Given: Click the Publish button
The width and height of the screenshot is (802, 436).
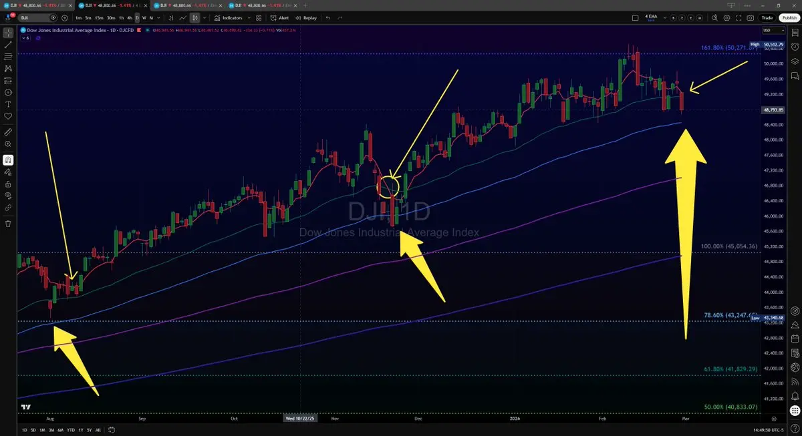Looking at the screenshot, I should pos(789,18).
